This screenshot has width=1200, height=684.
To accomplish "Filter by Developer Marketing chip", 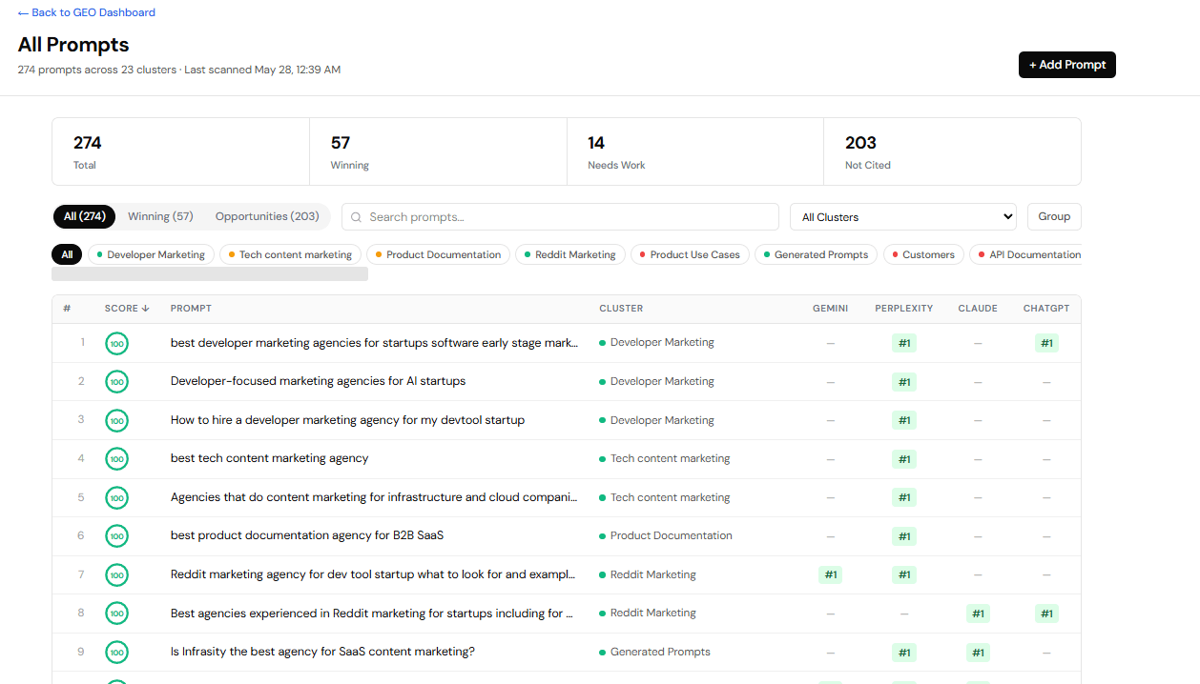I will click(151, 254).
